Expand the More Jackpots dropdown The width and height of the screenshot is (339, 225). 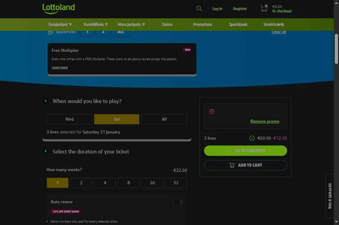point(131,25)
